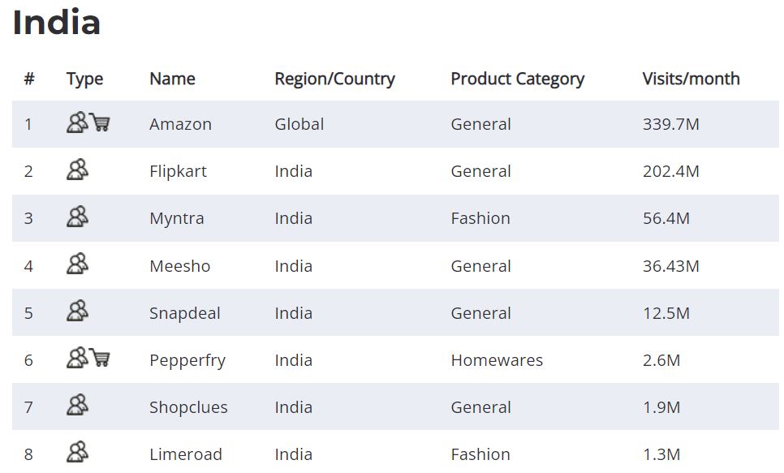Image resolution: width=784 pixels, height=473 pixels.
Task: Click the 339.7M visits cell
Action: point(671,124)
